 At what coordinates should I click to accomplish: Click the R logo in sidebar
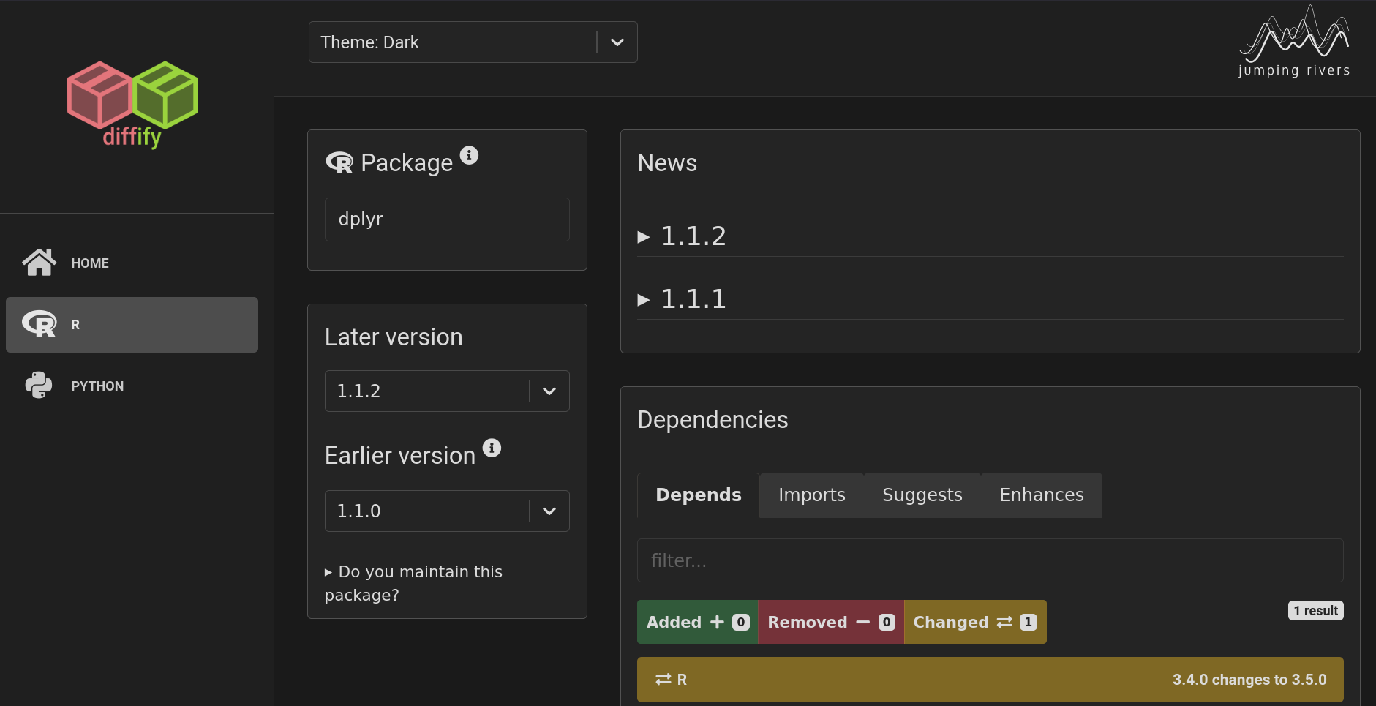tap(39, 324)
